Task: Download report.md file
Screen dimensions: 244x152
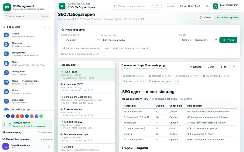Action: coord(137,76)
